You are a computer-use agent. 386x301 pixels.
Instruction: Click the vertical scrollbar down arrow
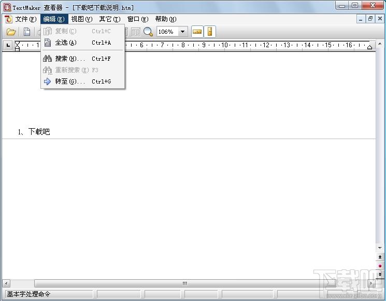pyautogui.click(x=380, y=248)
